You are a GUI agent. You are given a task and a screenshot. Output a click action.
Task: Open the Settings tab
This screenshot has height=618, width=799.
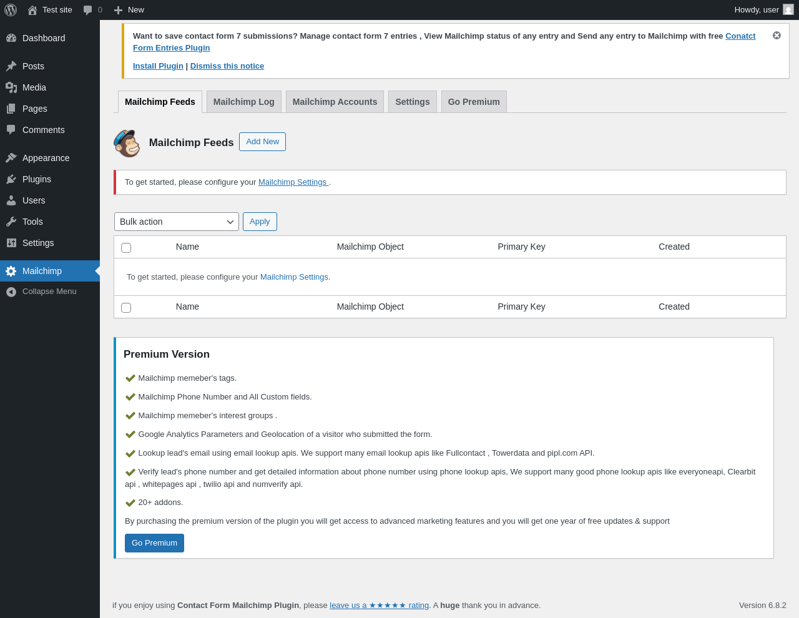(x=413, y=102)
